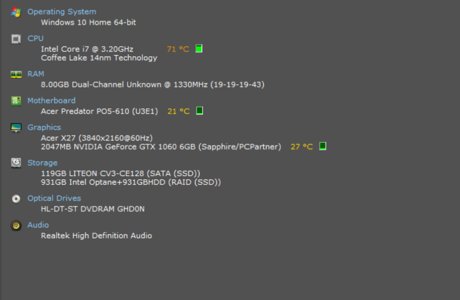This screenshot has width=460, height=300.
Task: Click the CPU chip icon
Action: click(16, 39)
